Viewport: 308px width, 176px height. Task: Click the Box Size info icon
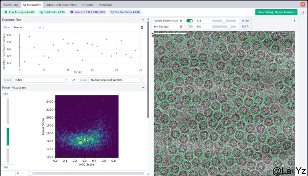[x=181, y=26]
